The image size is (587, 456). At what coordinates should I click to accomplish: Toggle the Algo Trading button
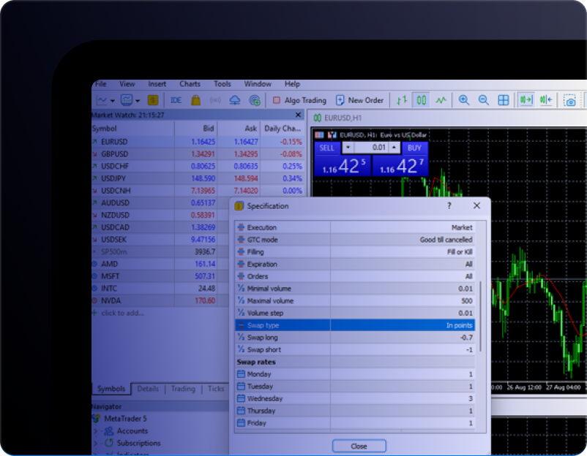click(299, 100)
